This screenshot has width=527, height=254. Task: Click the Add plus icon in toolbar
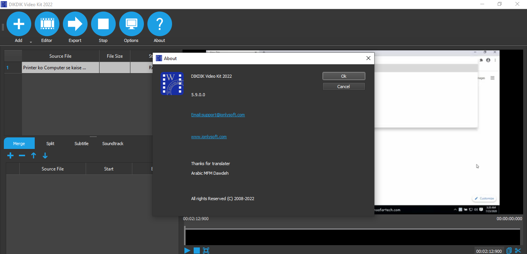(19, 24)
